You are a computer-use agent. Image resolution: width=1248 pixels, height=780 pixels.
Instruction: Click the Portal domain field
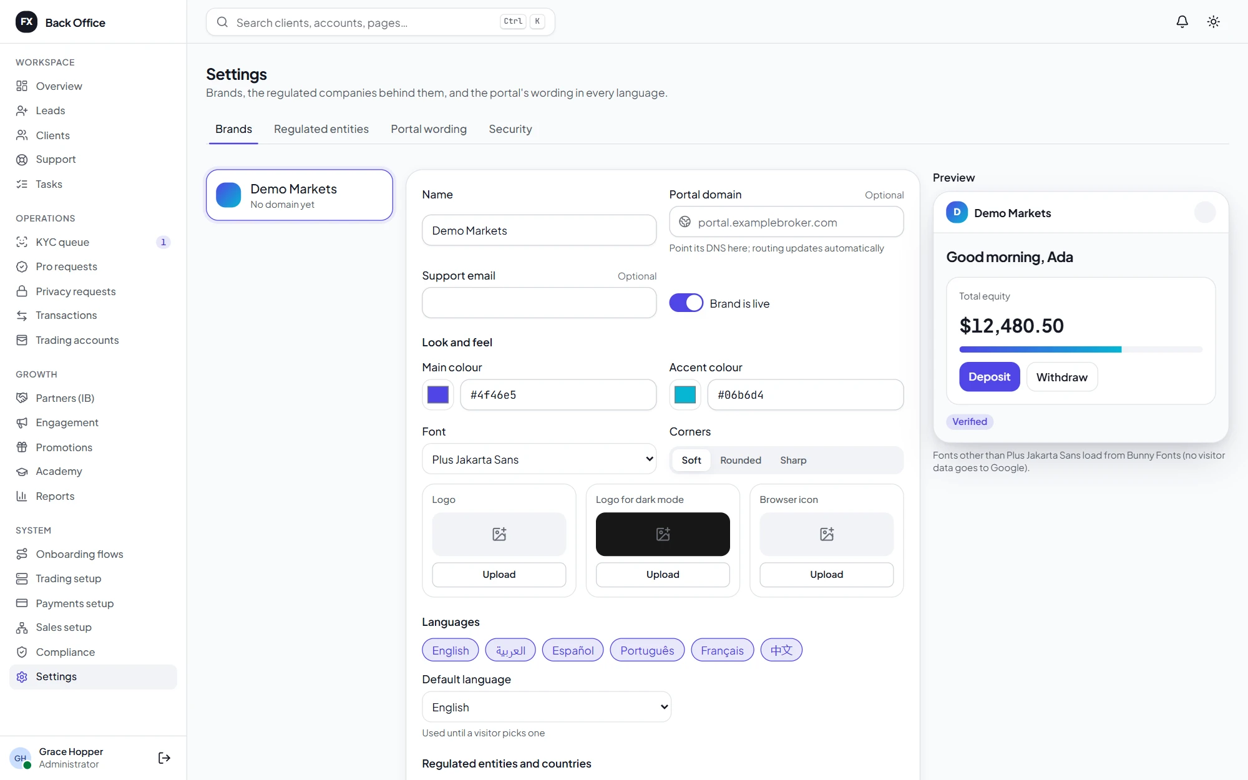(x=786, y=222)
